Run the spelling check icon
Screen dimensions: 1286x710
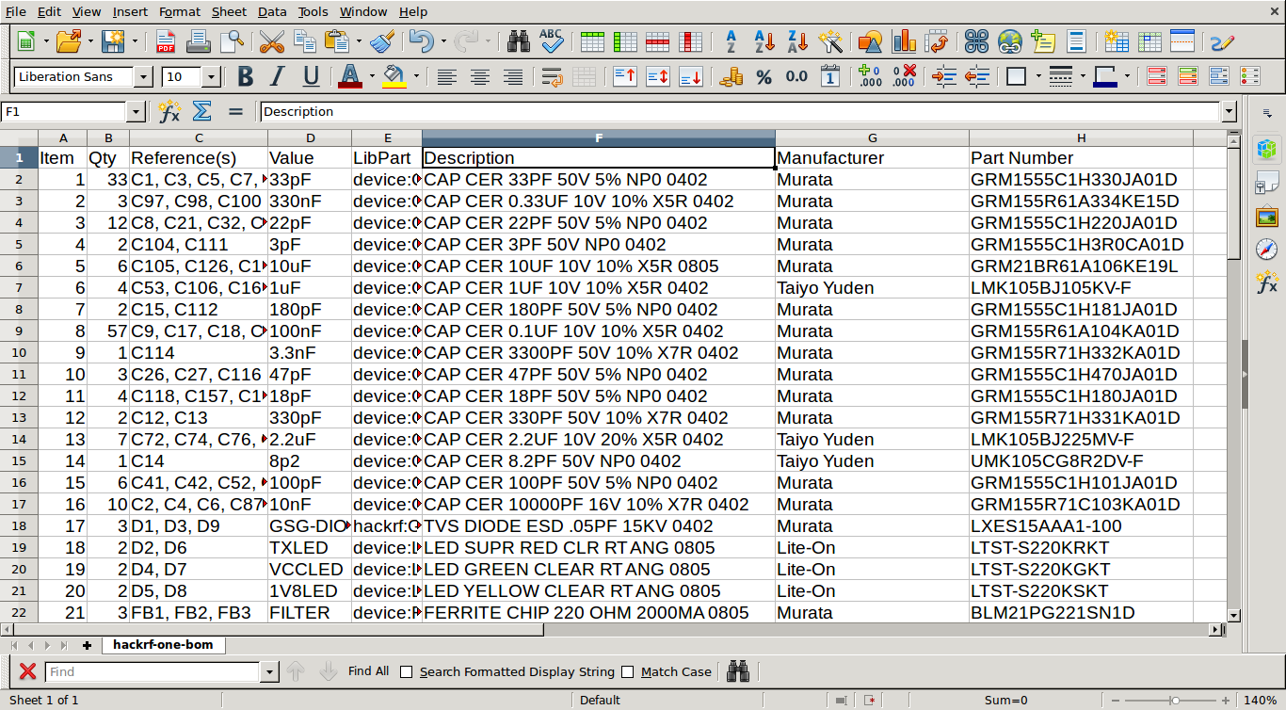(551, 41)
